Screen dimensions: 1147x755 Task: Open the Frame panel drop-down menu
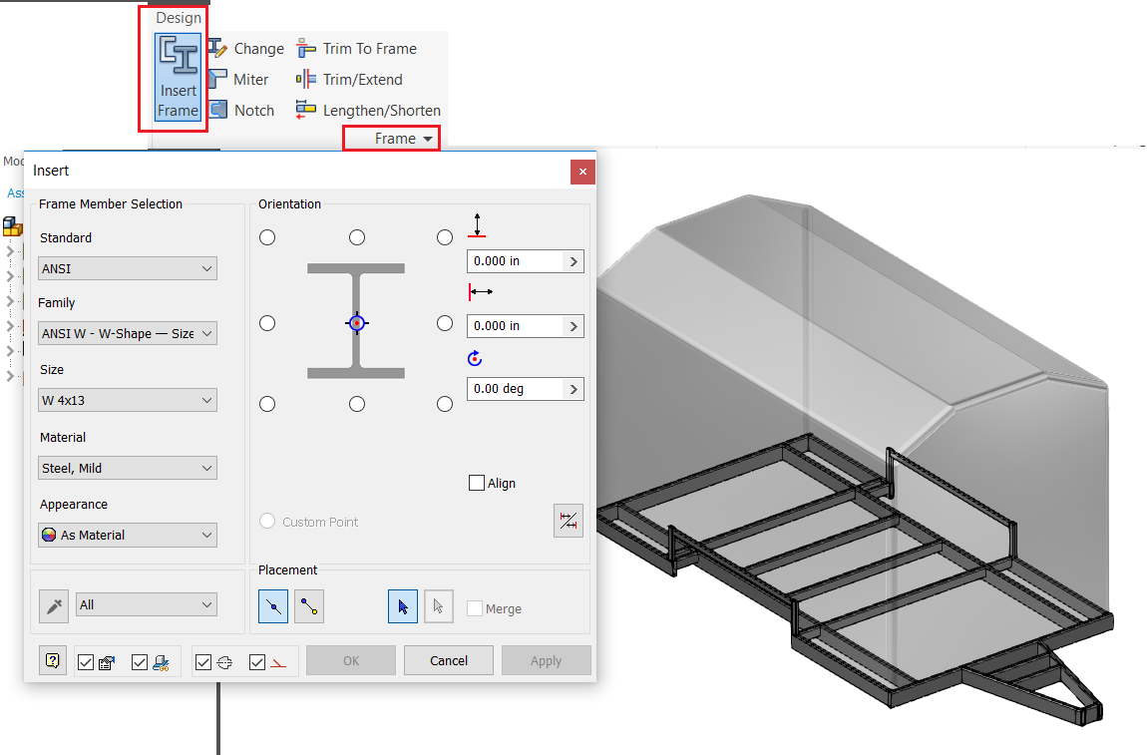(391, 138)
